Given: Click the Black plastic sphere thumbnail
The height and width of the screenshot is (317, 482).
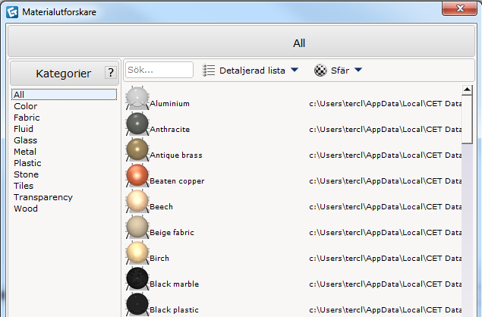Looking at the screenshot, I should coord(137,304).
